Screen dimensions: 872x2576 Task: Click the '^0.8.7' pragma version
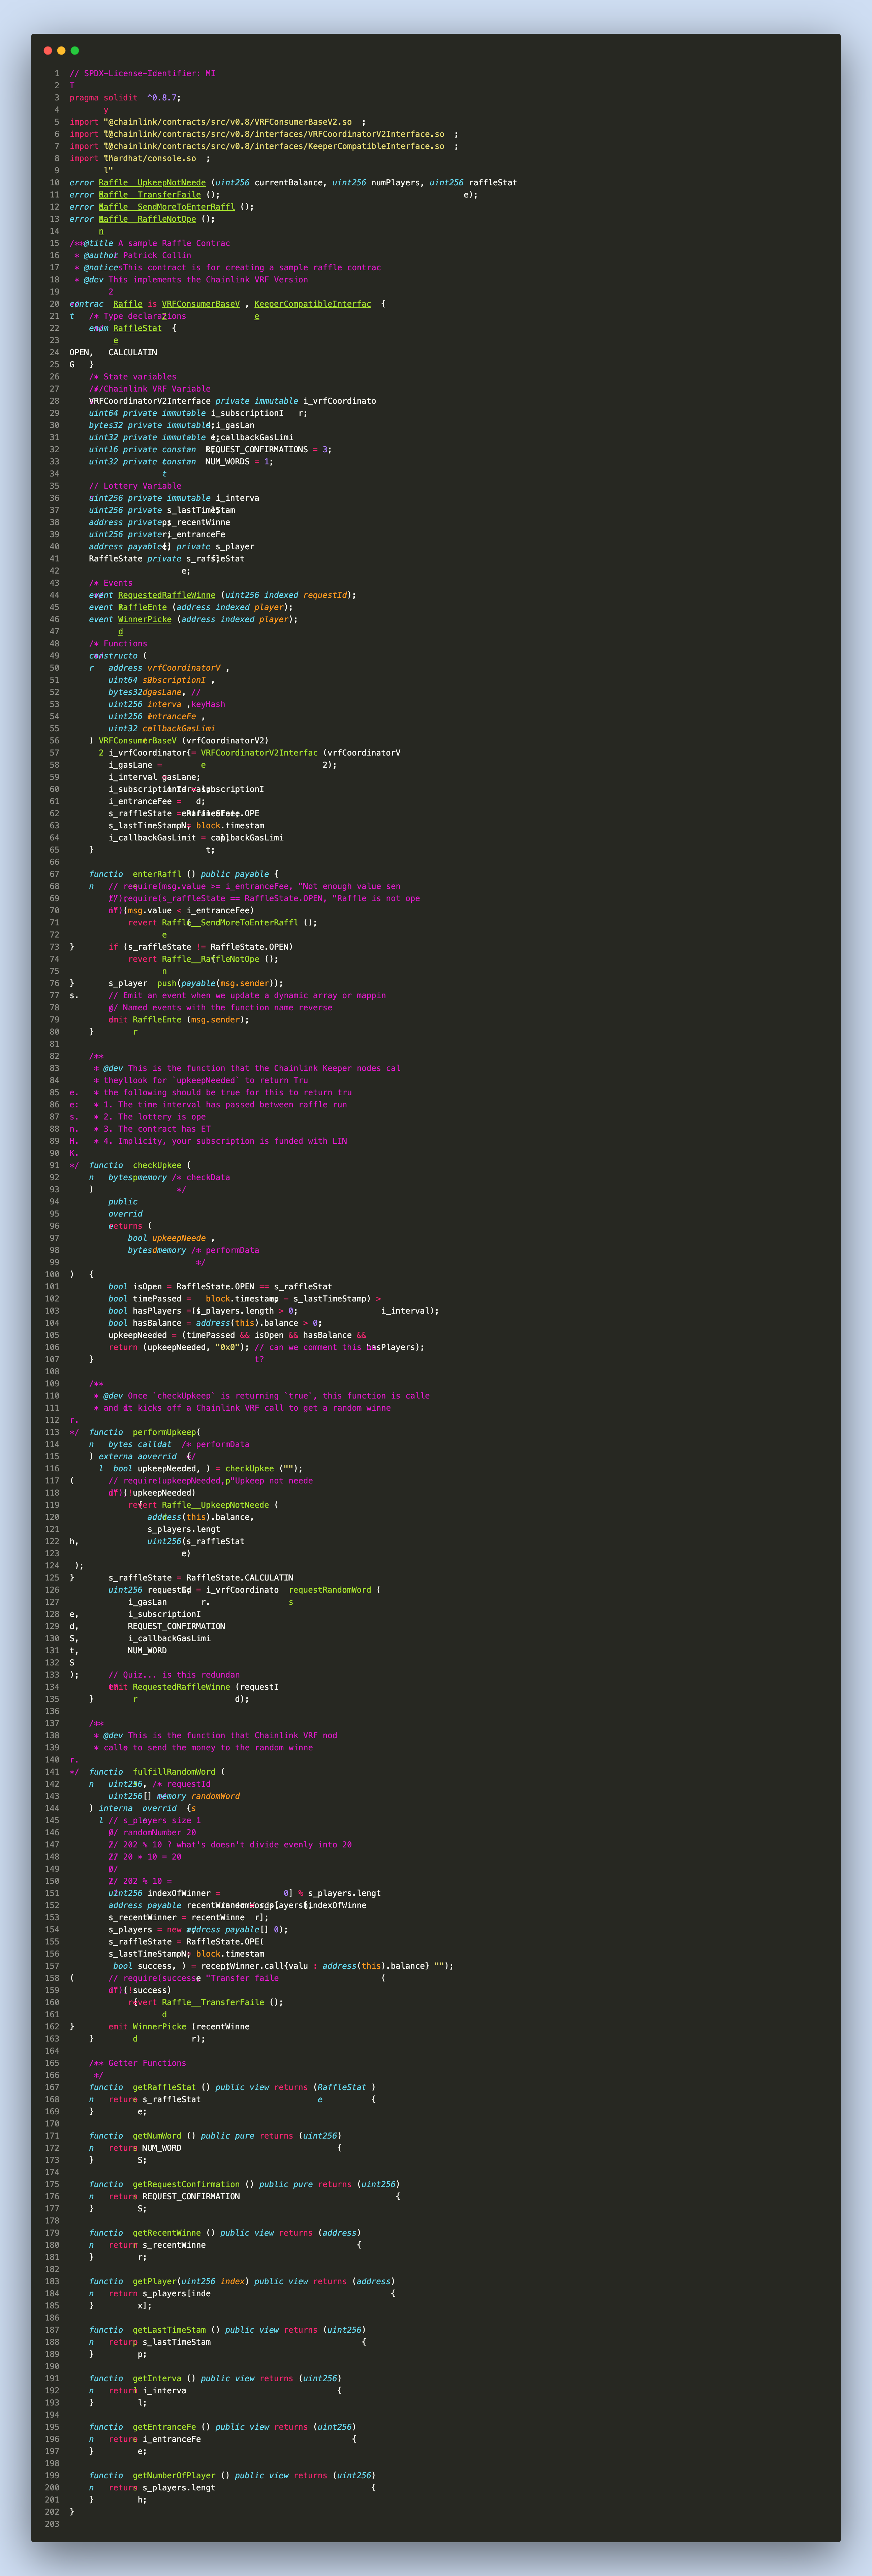click(164, 98)
